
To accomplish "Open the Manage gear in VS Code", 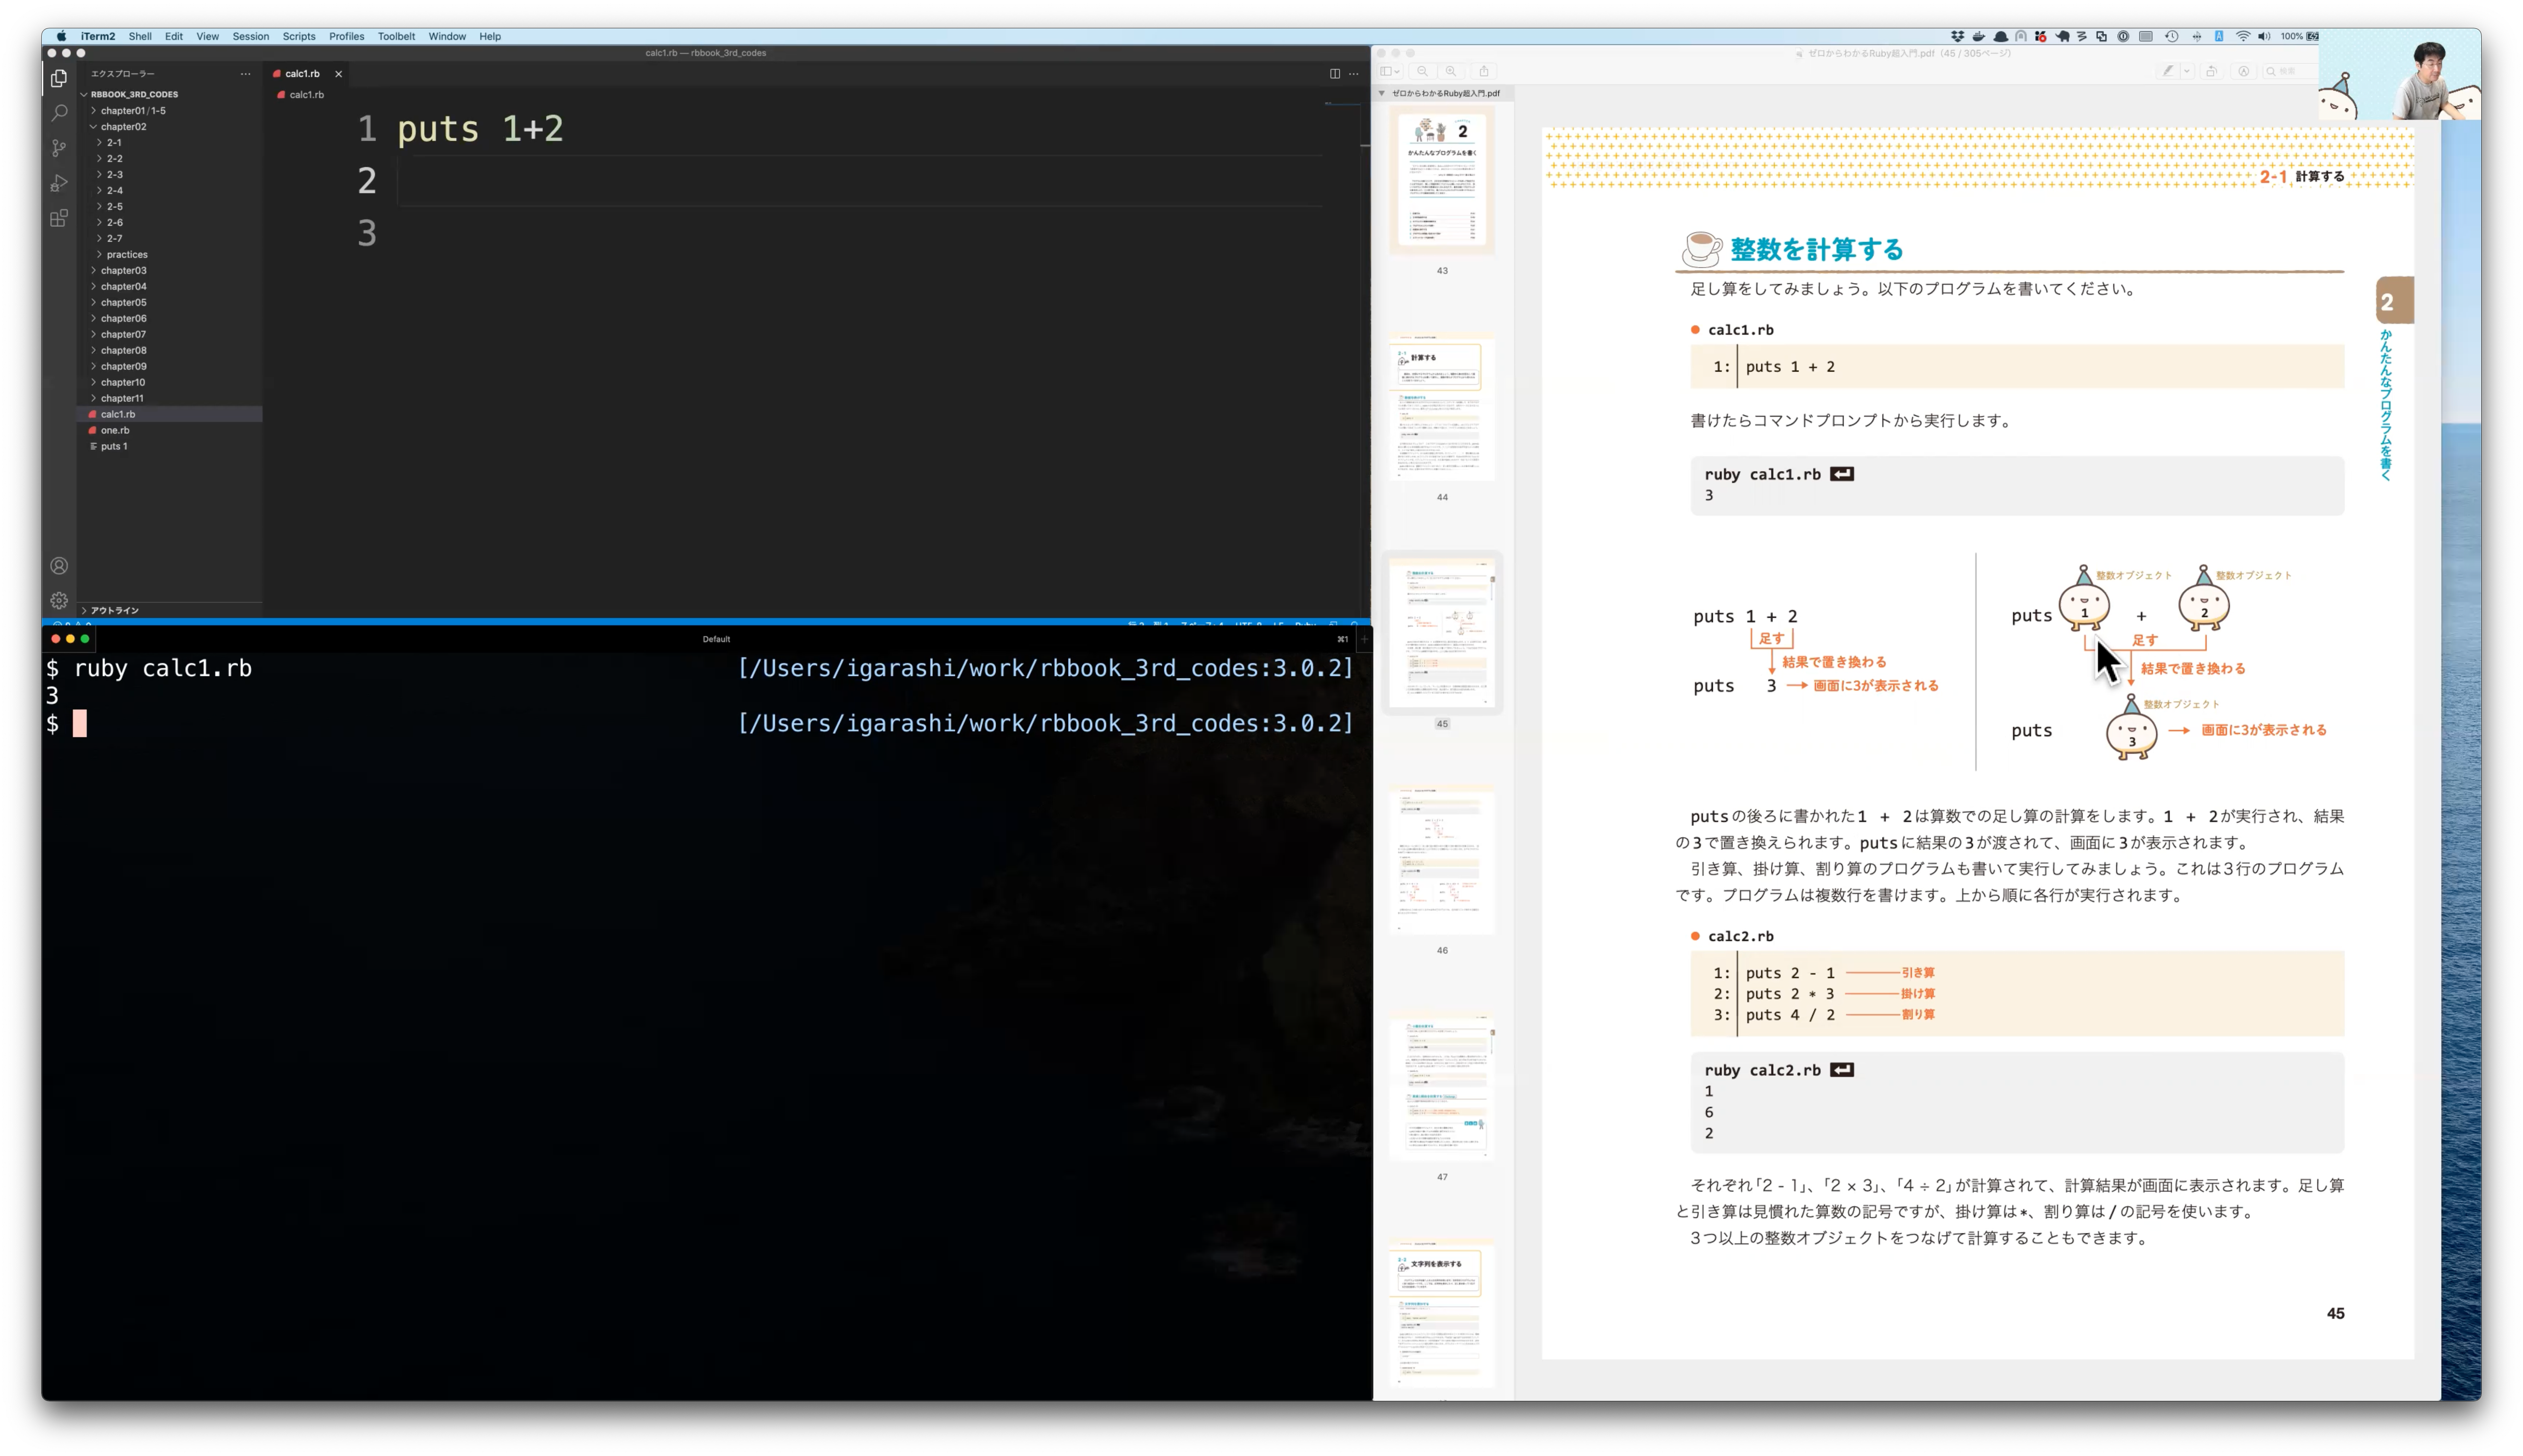I will click(59, 600).
